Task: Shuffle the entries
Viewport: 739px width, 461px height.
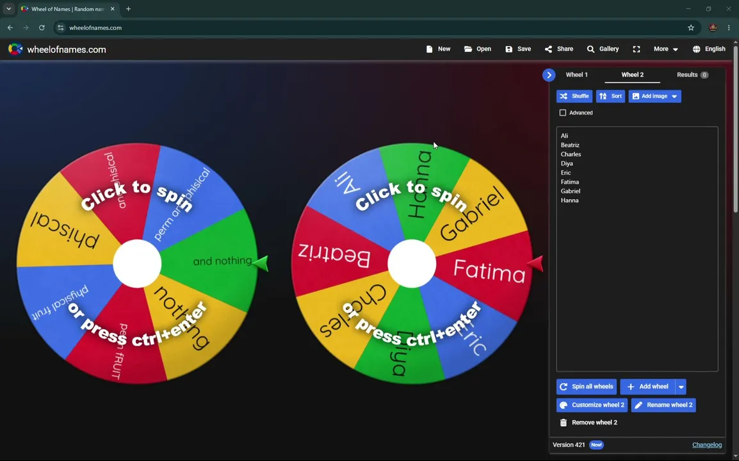Action: pos(574,96)
